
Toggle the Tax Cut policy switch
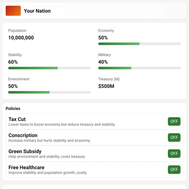tap(174, 121)
